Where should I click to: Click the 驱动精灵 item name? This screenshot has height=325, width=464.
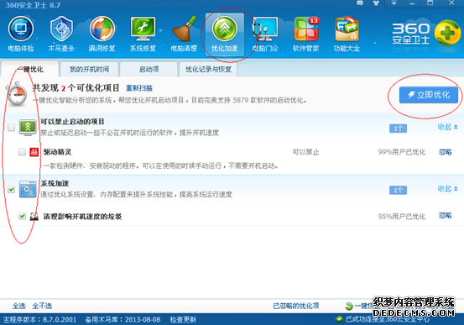click(57, 152)
